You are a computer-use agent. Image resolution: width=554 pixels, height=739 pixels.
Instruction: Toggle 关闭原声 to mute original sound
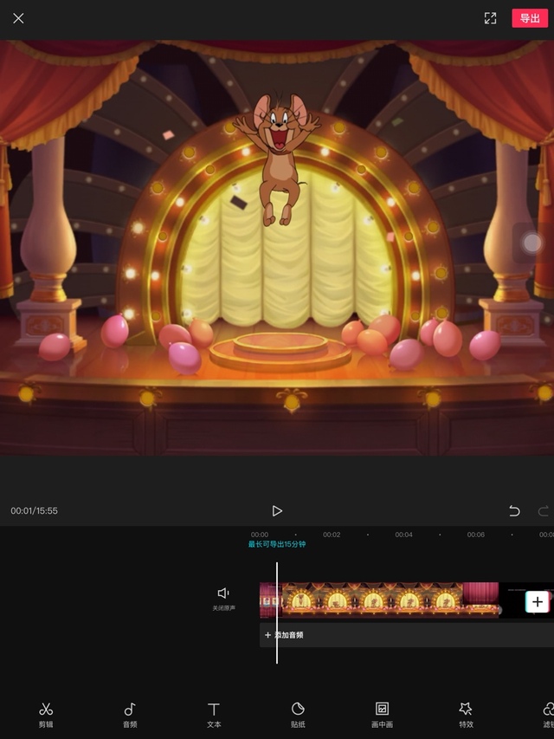click(223, 597)
